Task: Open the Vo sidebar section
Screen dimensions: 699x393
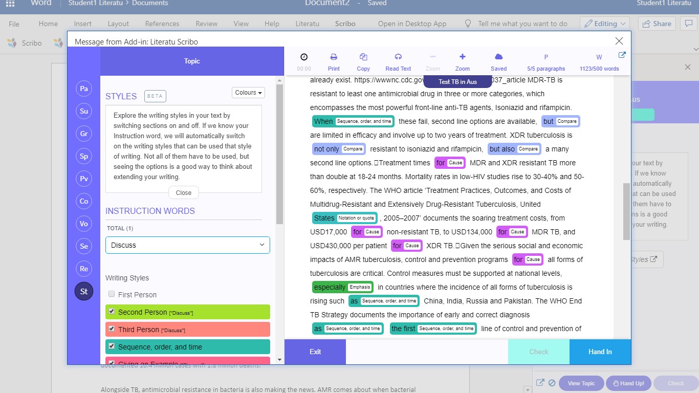Action: (x=84, y=224)
